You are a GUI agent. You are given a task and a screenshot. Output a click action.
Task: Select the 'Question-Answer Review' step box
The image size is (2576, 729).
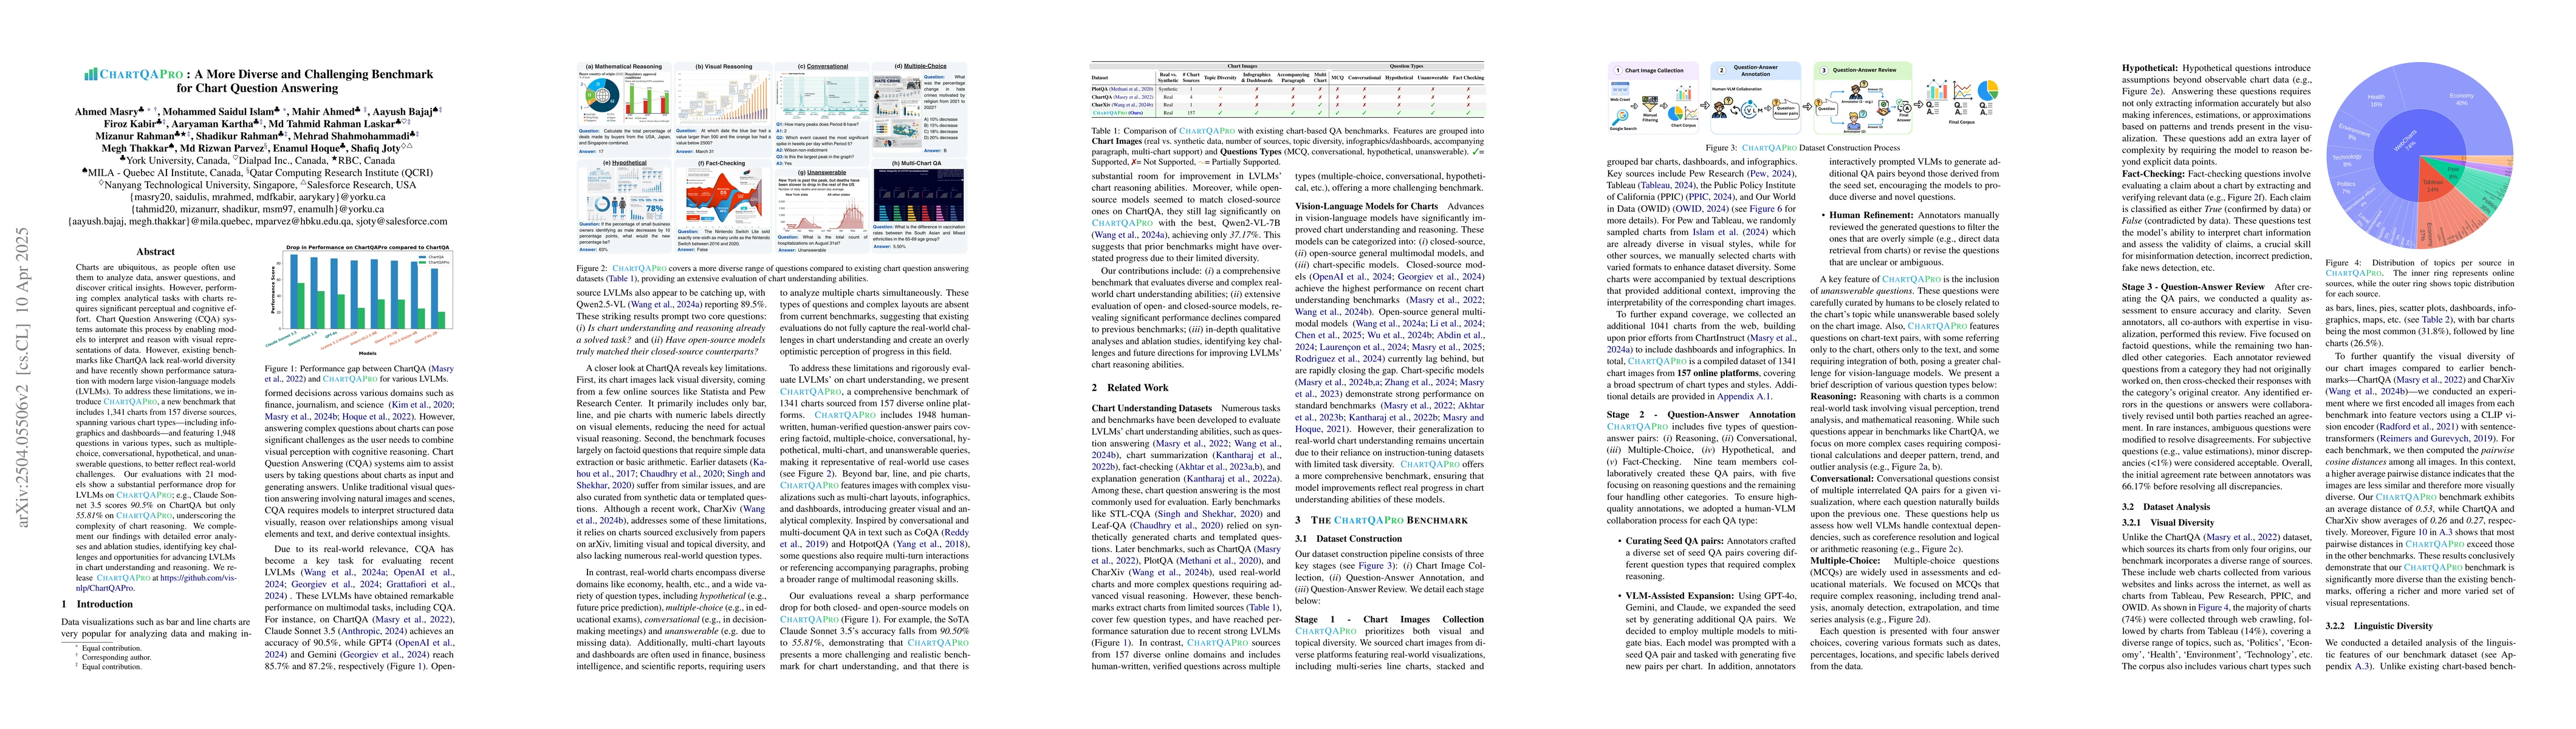coord(1863,98)
